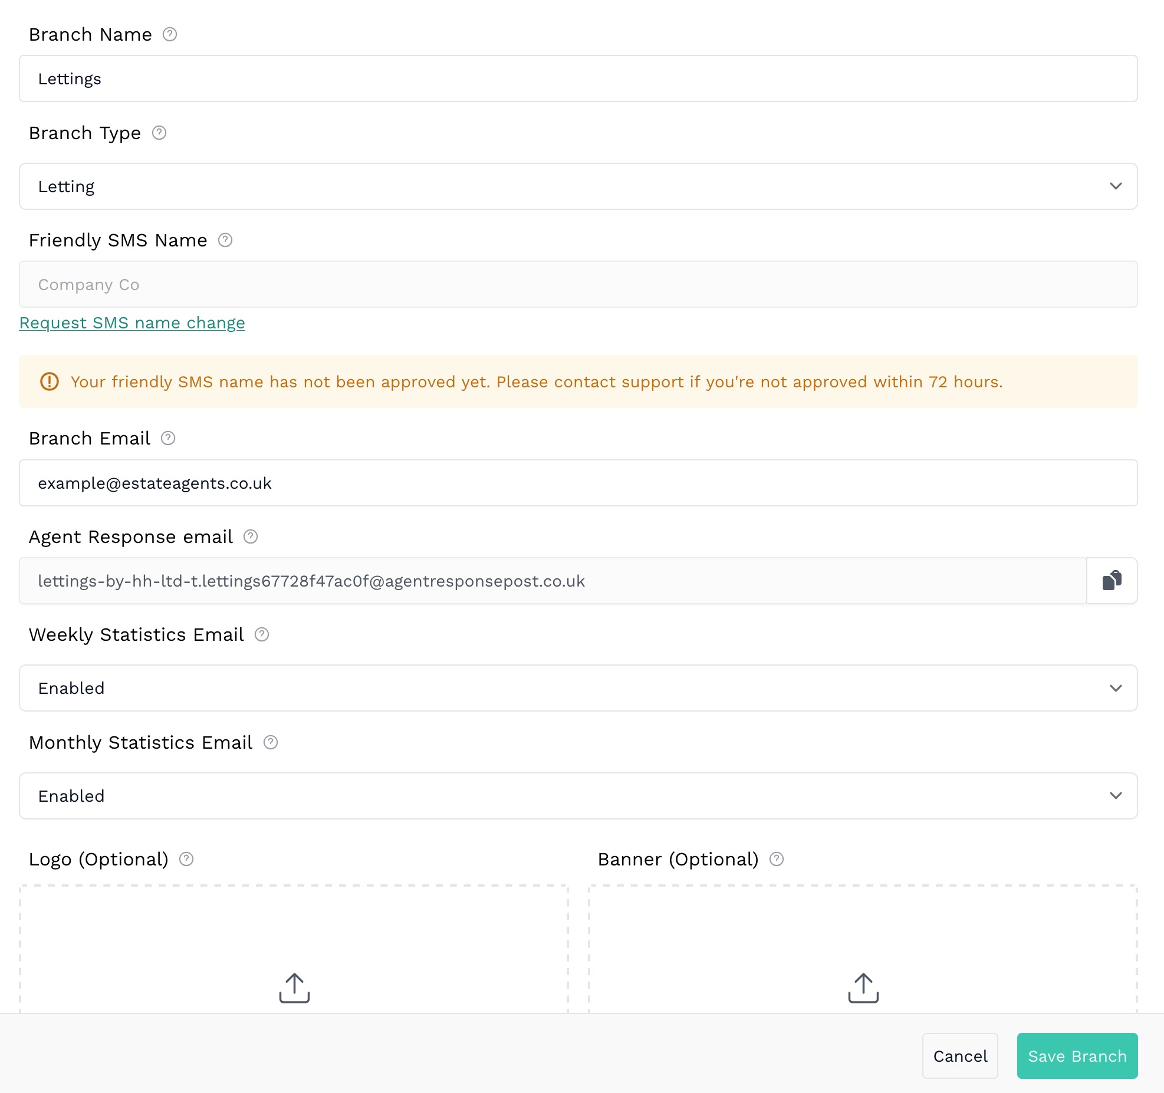The width and height of the screenshot is (1164, 1093).
Task: Click help icon beside Branch Type
Action: [159, 133]
